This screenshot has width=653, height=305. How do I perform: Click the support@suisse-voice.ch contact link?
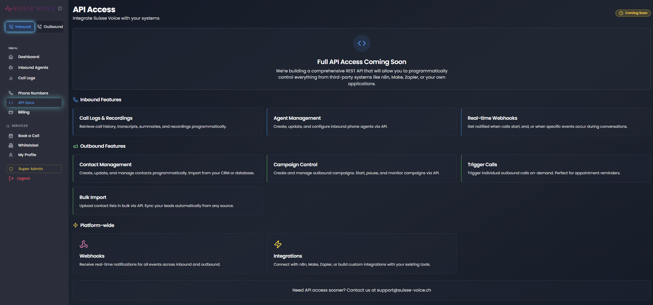403,290
